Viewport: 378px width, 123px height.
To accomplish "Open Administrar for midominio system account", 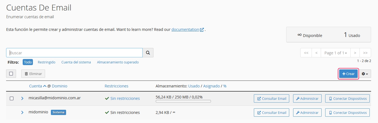I will 307,113.
